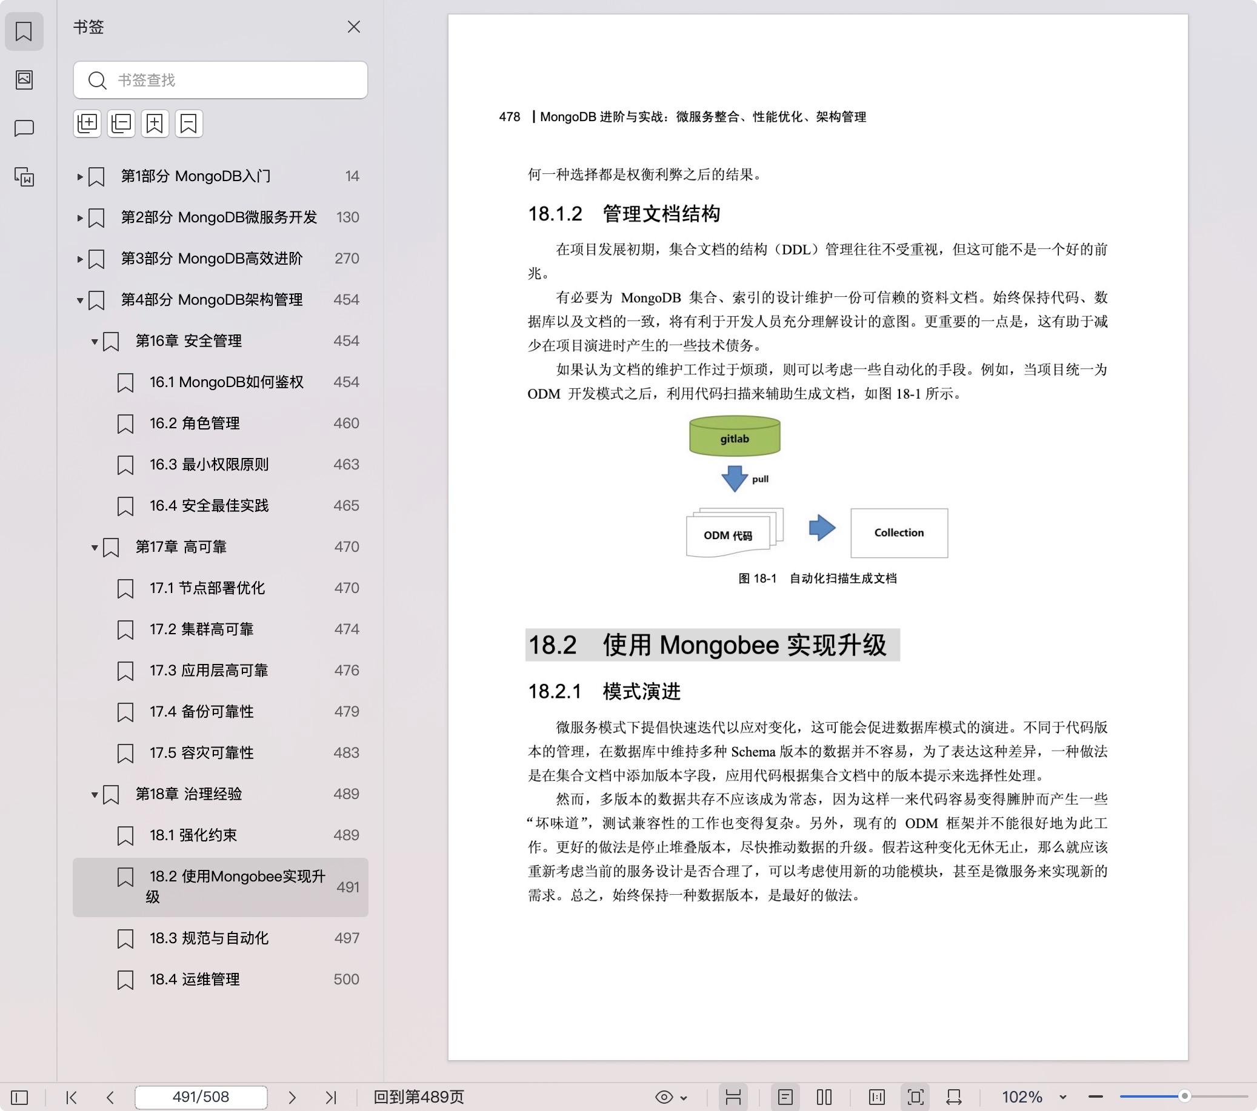Go to the previous page
Screen dimensions: 1257x1111
click(x=110, y=1097)
